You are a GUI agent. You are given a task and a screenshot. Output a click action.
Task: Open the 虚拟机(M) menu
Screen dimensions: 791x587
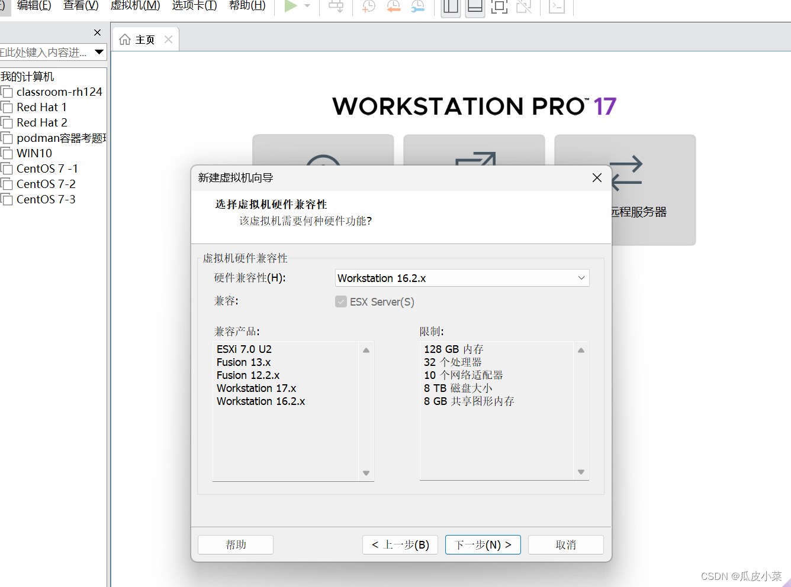[136, 6]
